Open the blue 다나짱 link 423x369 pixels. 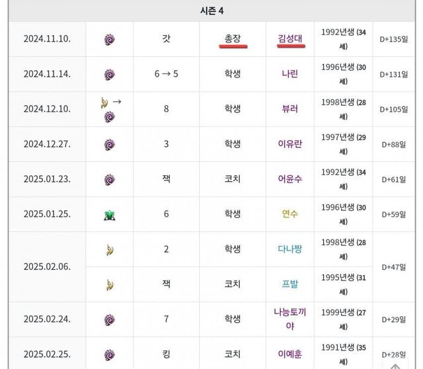(289, 249)
